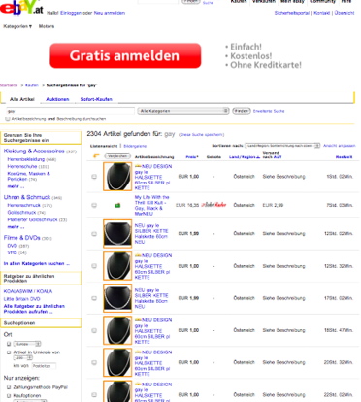Open necklace thumbnail for item ending 1Std 02Min
The image size is (361, 402).
pos(117,177)
